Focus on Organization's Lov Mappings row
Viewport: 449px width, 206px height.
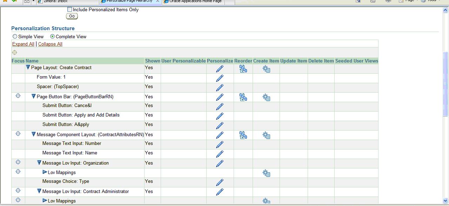18,172
